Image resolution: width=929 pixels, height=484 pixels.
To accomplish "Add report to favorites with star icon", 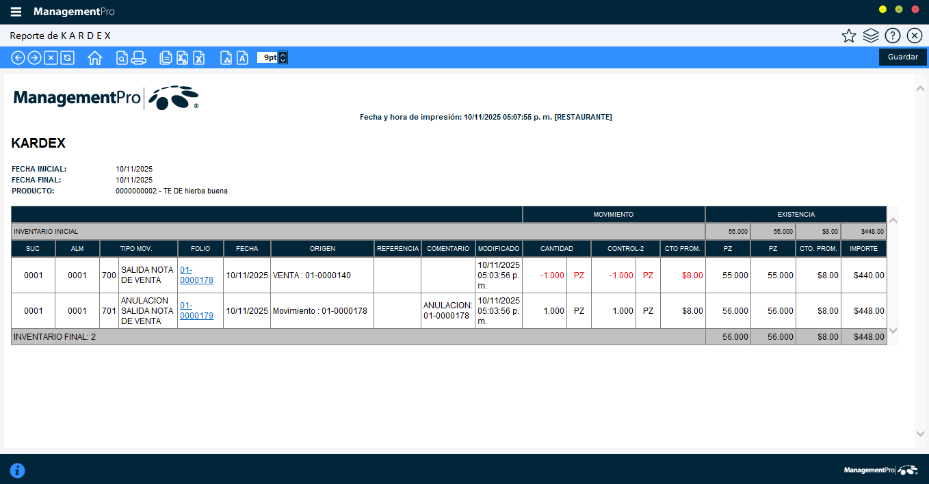I will [849, 36].
